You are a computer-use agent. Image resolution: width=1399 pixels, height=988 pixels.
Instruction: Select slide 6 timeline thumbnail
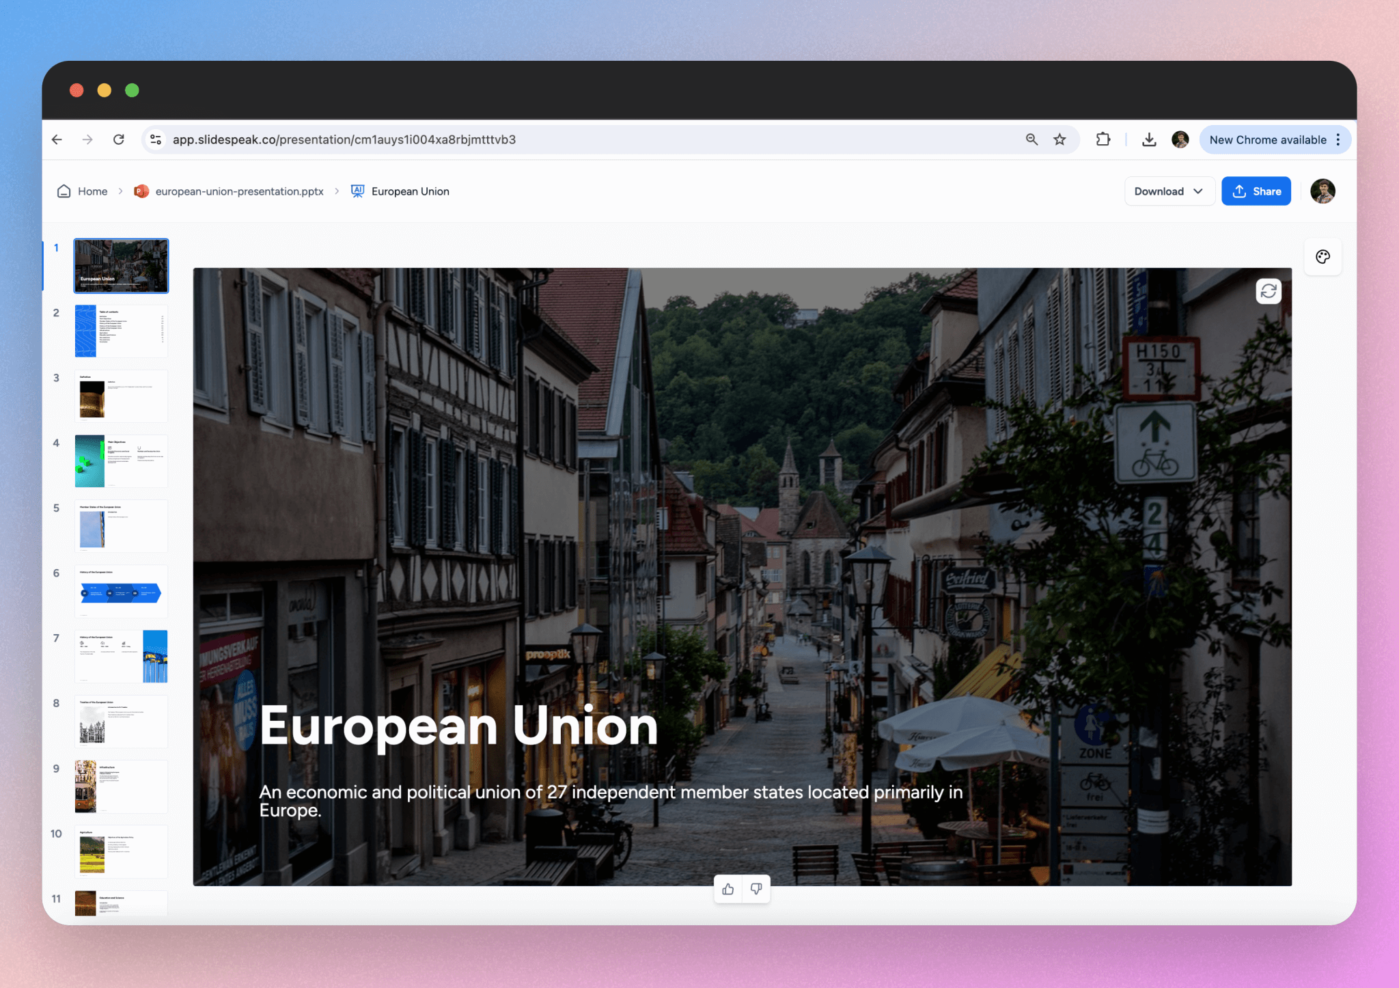[x=121, y=591]
